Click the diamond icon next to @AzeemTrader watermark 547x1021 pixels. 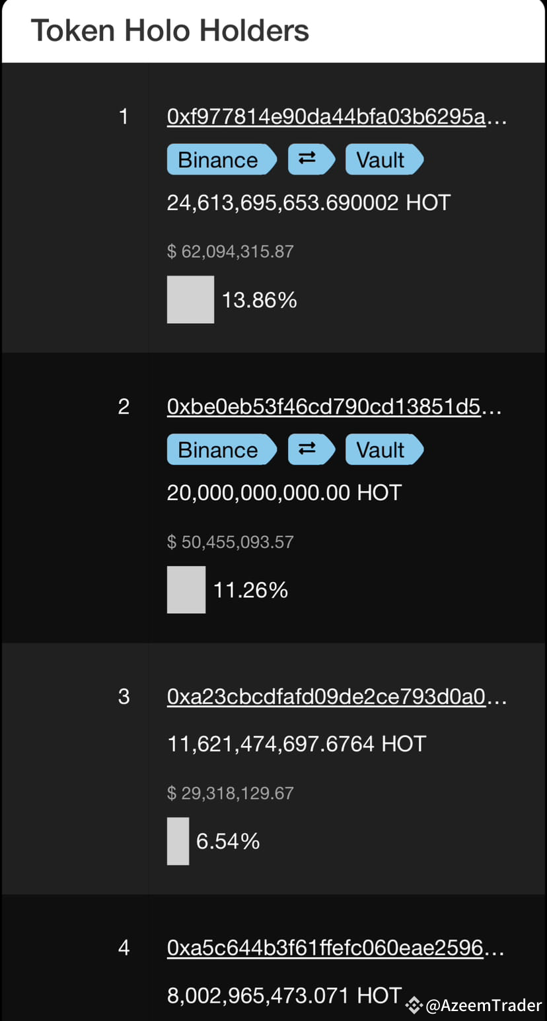(x=414, y=1006)
